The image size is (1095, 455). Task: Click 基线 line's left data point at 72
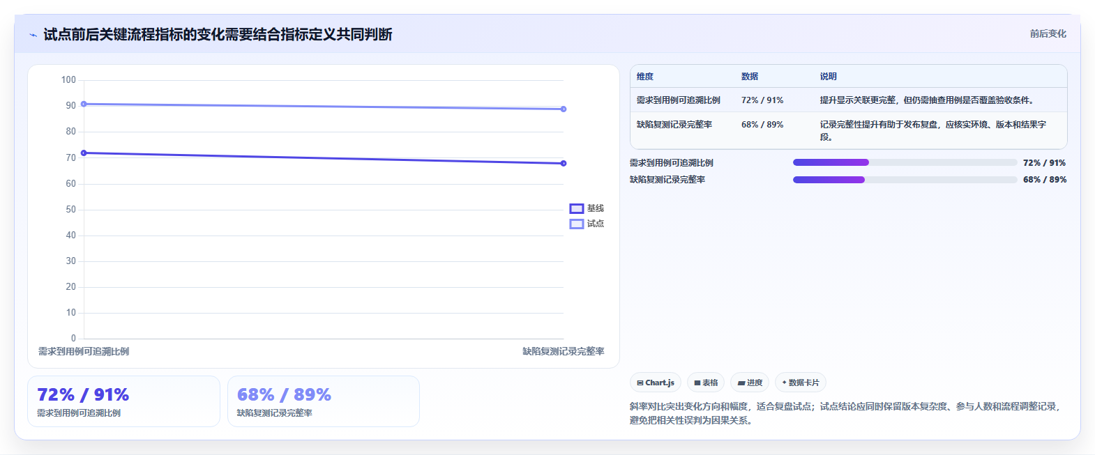84,153
